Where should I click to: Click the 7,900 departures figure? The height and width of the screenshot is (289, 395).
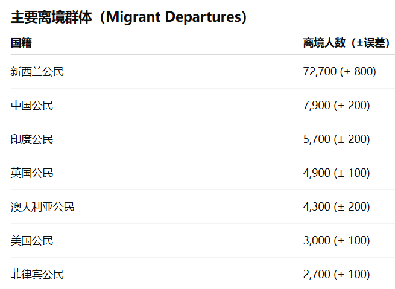317,106
